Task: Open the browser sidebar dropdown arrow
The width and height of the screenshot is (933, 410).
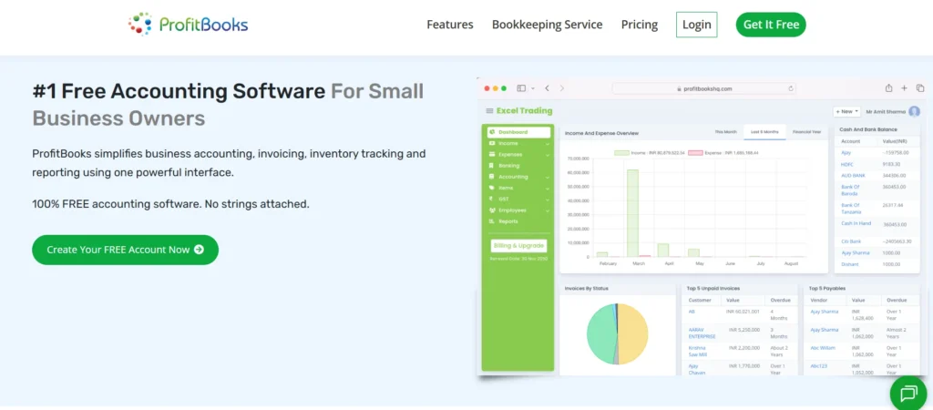Action: (533, 88)
